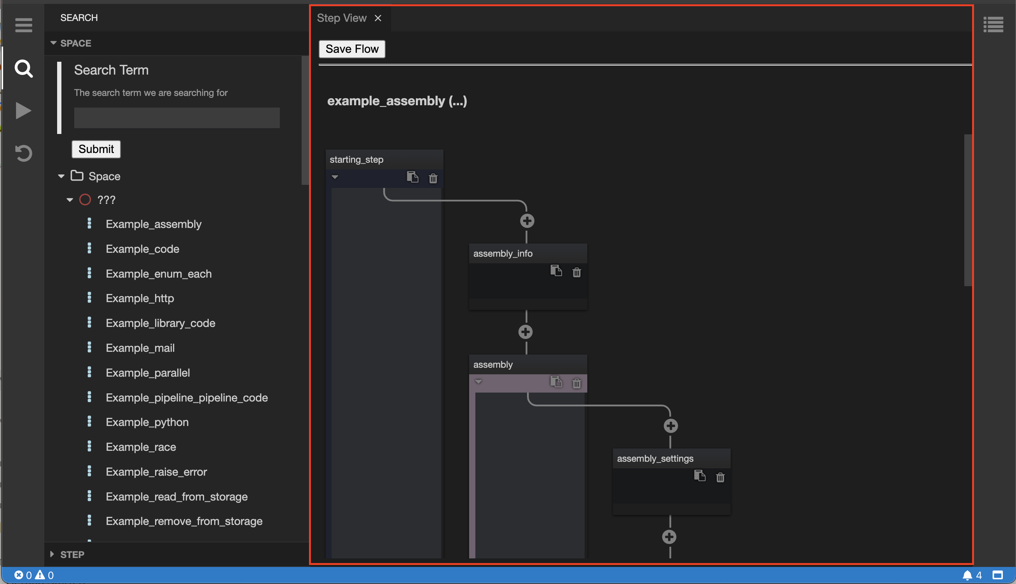
Task: Open Example_code flow
Action: click(142, 249)
